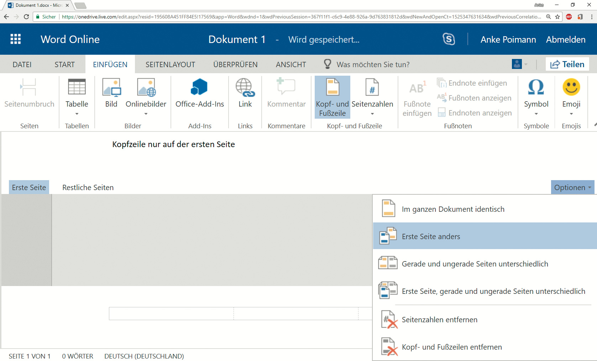The width and height of the screenshot is (597, 361).
Task: Click the Dokument 1 file name
Action: [x=237, y=39]
